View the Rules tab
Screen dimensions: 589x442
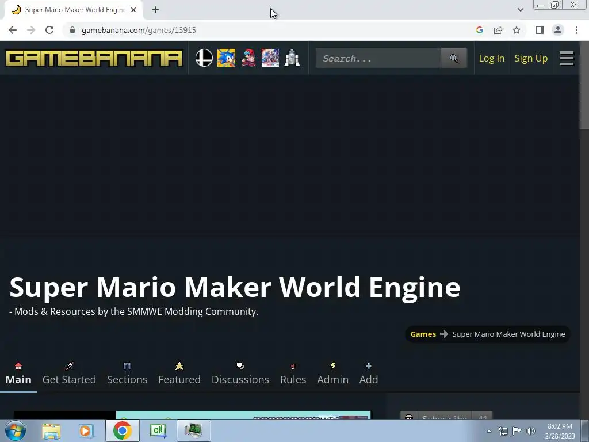click(x=293, y=374)
